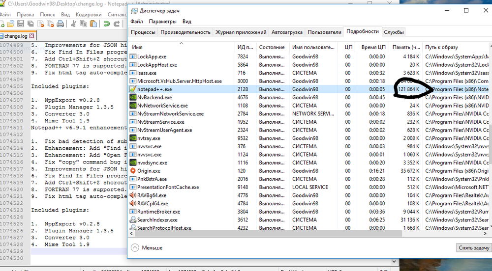Screen dimensions: 492x271
Task: Click the RAVBg64.exe speaker icon
Action: pyautogui.click(x=132, y=195)
